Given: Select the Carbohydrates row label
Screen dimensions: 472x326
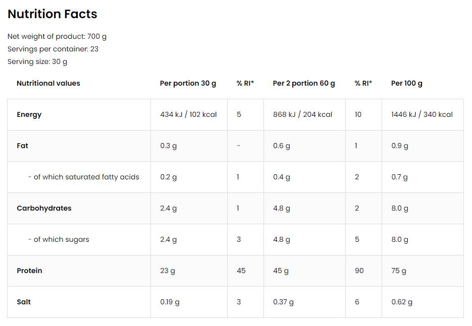Looking at the screenshot, I should pos(44,208).
